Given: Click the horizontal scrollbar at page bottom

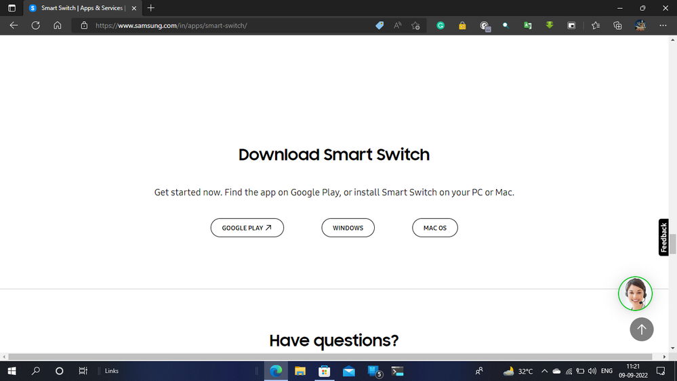Looking at the screenshot, I should pyautogui.click(x=330, y=357).
